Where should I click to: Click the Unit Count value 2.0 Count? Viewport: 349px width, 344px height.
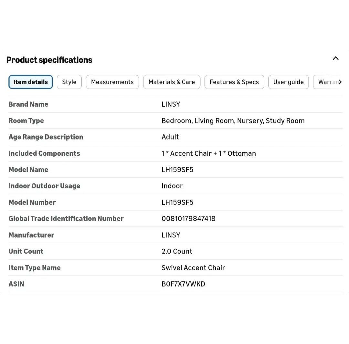[177, 251]
